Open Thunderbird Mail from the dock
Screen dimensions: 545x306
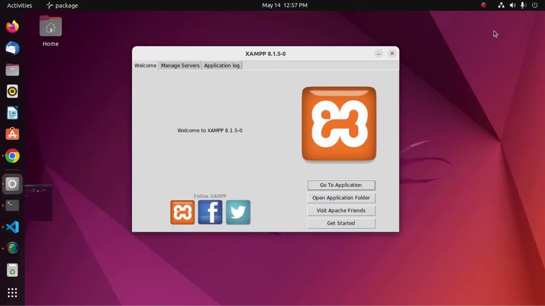(x=12, y=48)
